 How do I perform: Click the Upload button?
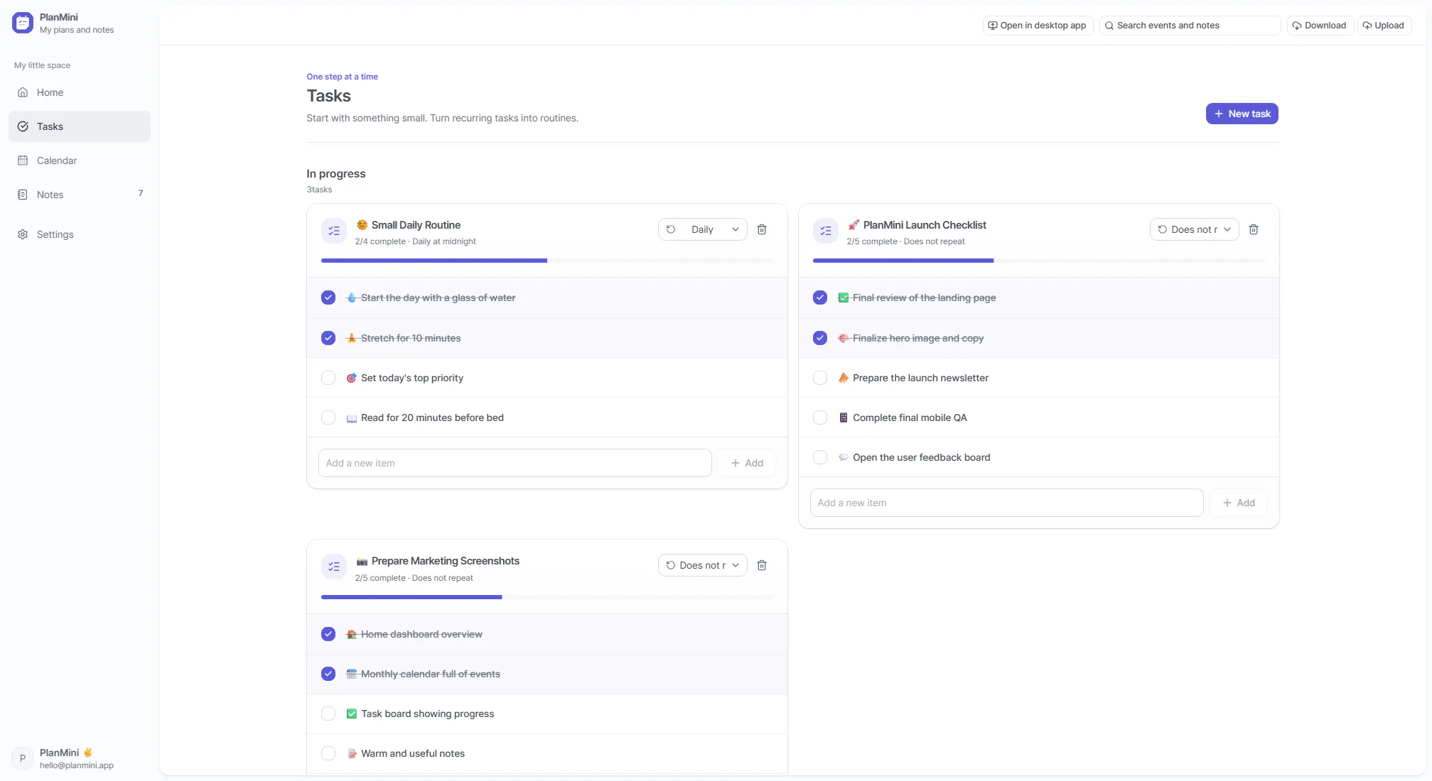1384,26
